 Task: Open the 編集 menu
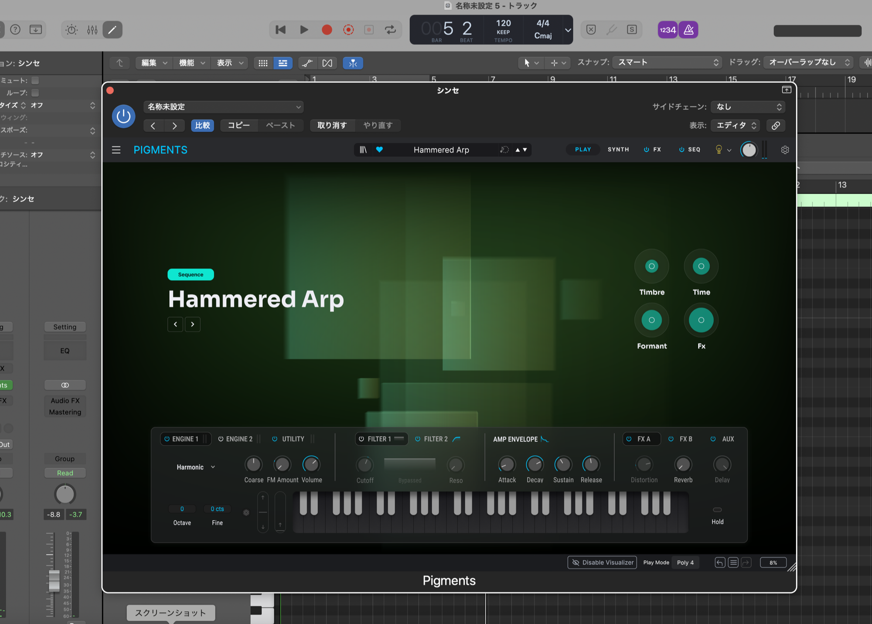154,63
